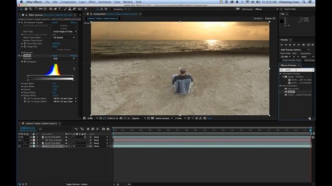The width and height of the screenshot is (332, 186).
Task: Select the Rectangle shape tool
Action: click(51, 9)
